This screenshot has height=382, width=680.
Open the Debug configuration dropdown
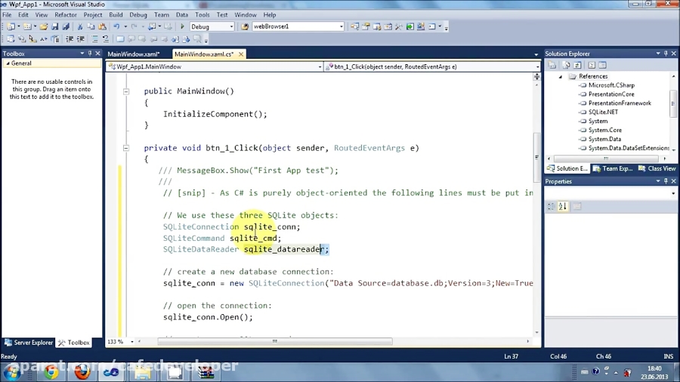pos(231,26)
